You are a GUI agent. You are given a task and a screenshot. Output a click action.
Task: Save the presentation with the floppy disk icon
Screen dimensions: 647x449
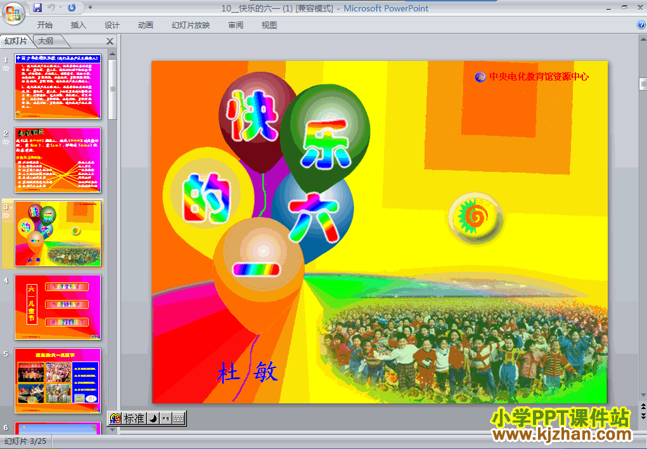tap(37, 8)
